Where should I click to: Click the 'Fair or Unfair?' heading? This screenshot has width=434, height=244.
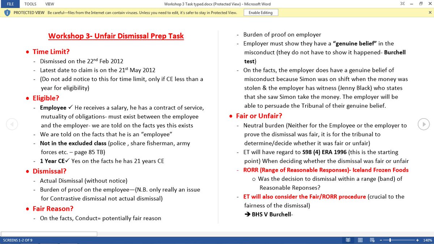(259, 116)
